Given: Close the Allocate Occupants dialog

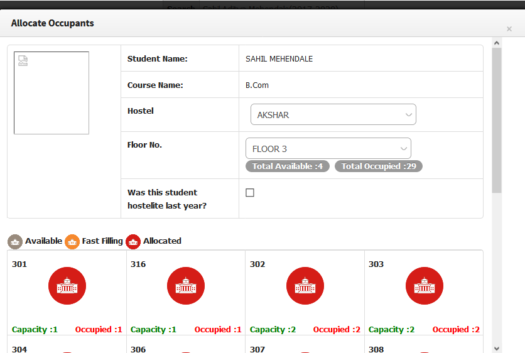Looking at the screenshot, I should pyautogui.click(x=509, y=29).
